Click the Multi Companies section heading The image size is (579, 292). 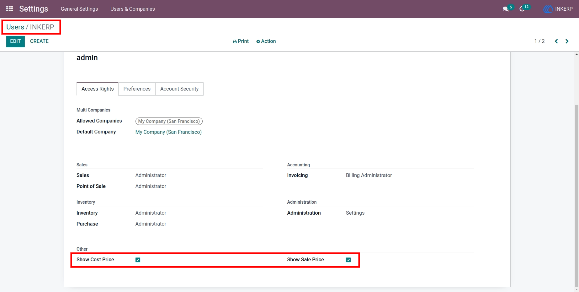coord(93,110)
